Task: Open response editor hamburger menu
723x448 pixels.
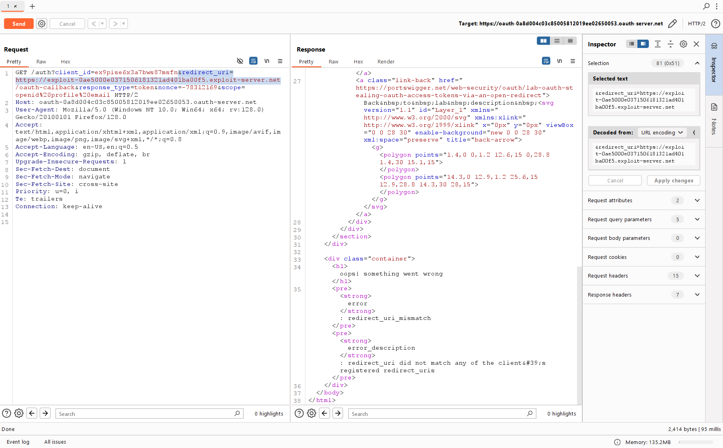Action: tap(573, 61)
